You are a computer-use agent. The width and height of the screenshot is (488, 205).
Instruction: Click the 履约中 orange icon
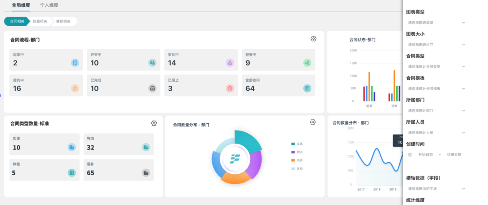75,89
